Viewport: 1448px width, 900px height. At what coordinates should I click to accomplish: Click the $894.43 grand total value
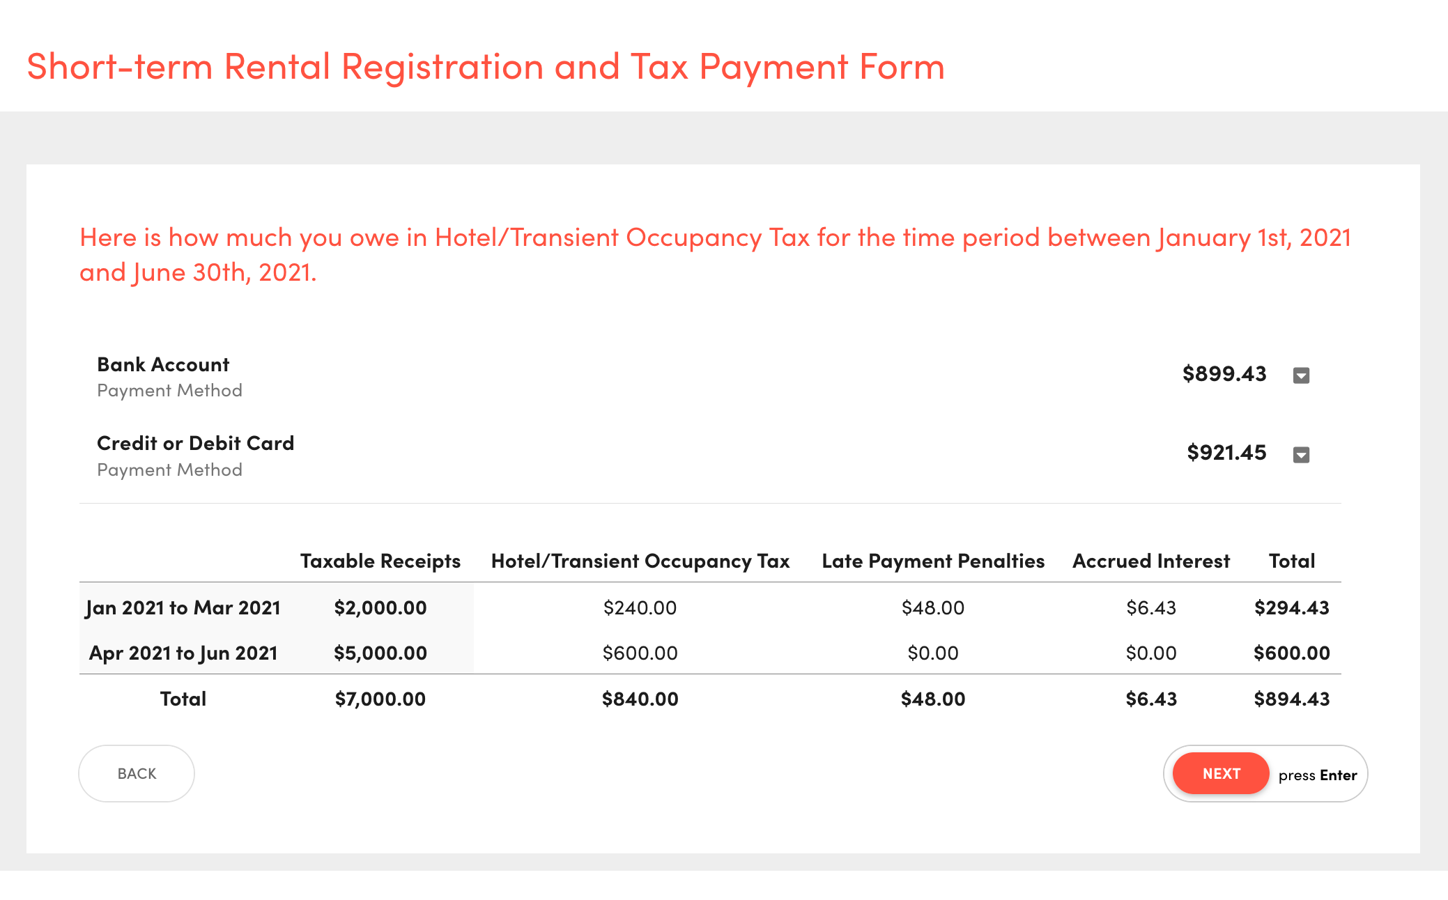[x=1291, y=699]
